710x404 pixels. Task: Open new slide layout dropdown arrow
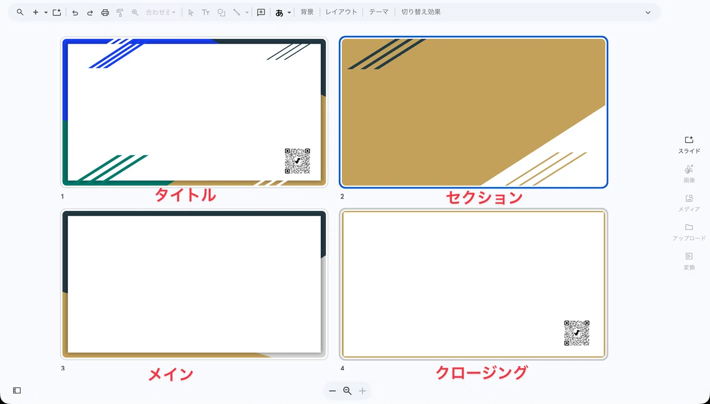pyautogui.click(x=46, y=12)
